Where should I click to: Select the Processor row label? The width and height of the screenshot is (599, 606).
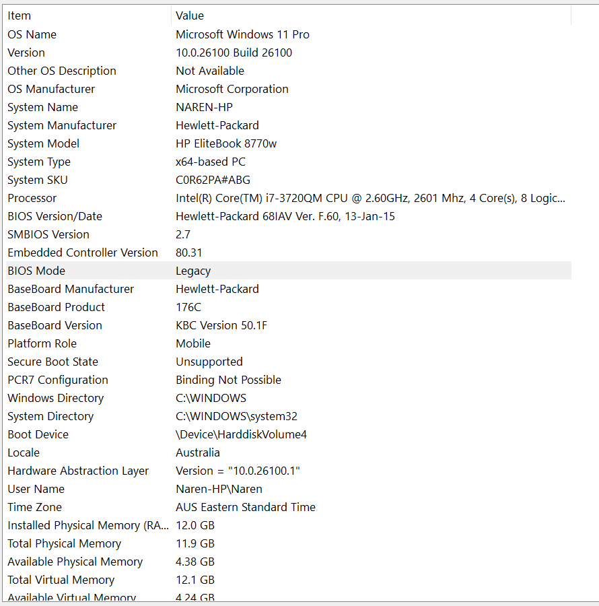(32, 198)
